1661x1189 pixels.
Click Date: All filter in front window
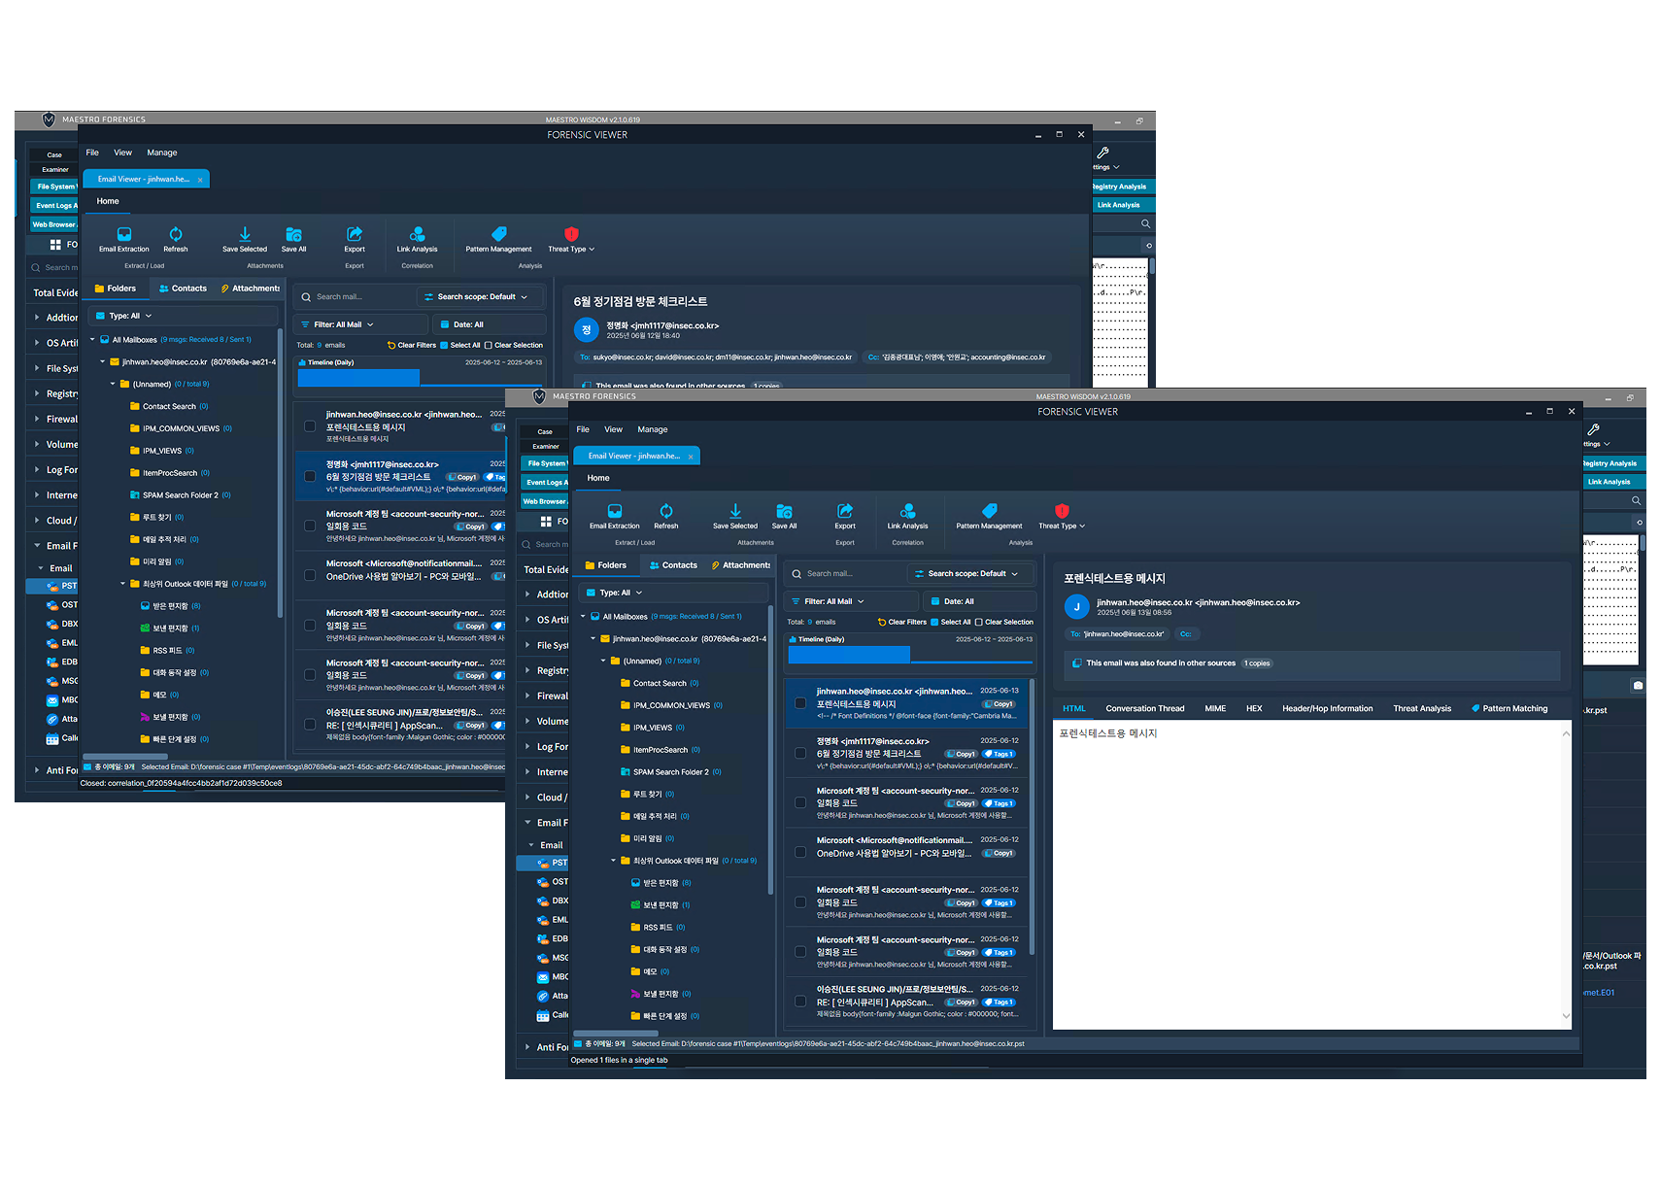click(x=979, y=601)
